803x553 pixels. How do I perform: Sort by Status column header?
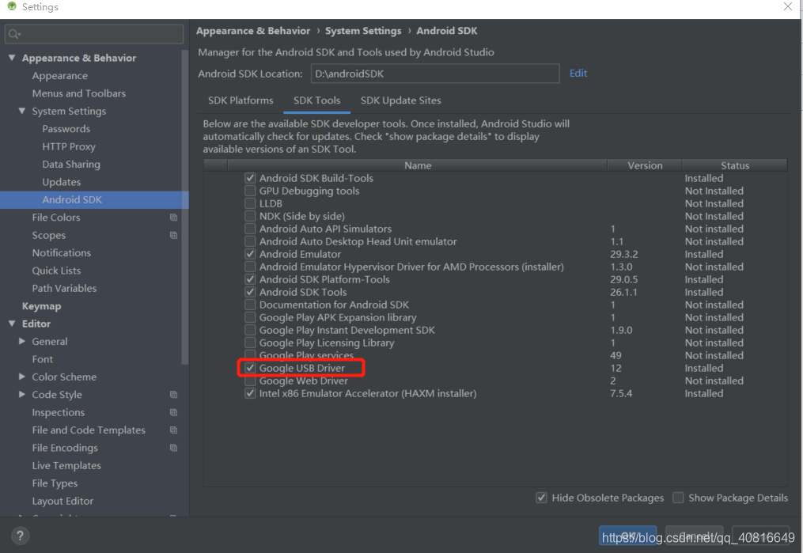pos(735,165)
